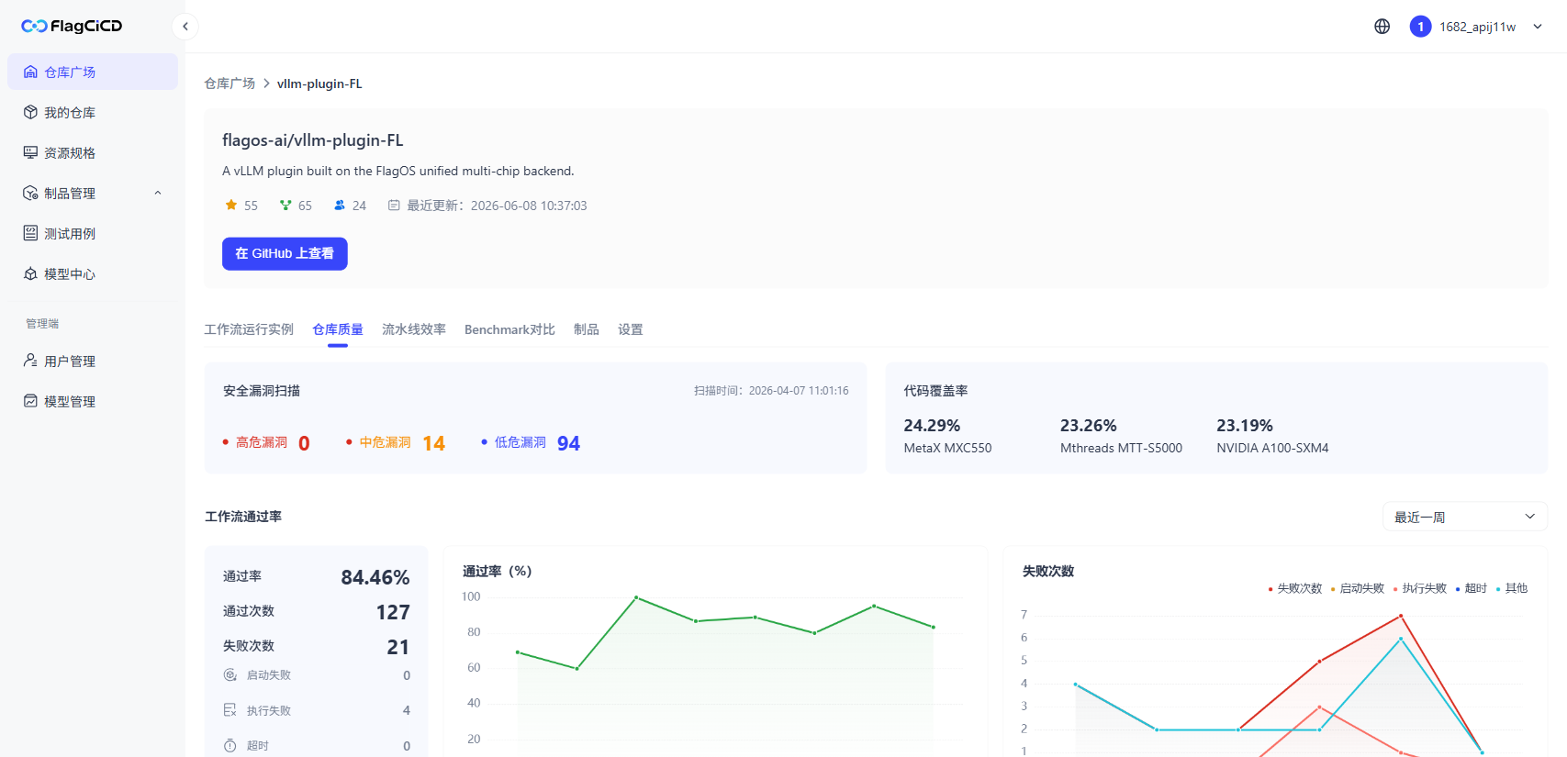The height and width of the screenshot is (757, 1567).
Task: Click the vllm-plugin-FL breadcrumb text
Action: tap(319, 83)
